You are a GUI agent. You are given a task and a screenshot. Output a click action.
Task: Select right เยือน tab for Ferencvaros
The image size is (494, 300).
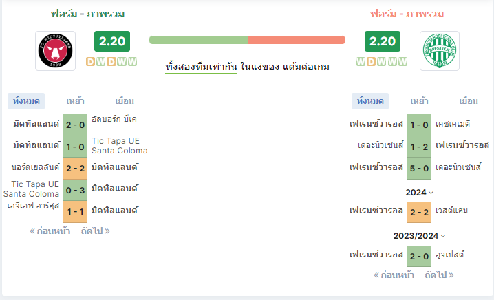tap(469, 101)
